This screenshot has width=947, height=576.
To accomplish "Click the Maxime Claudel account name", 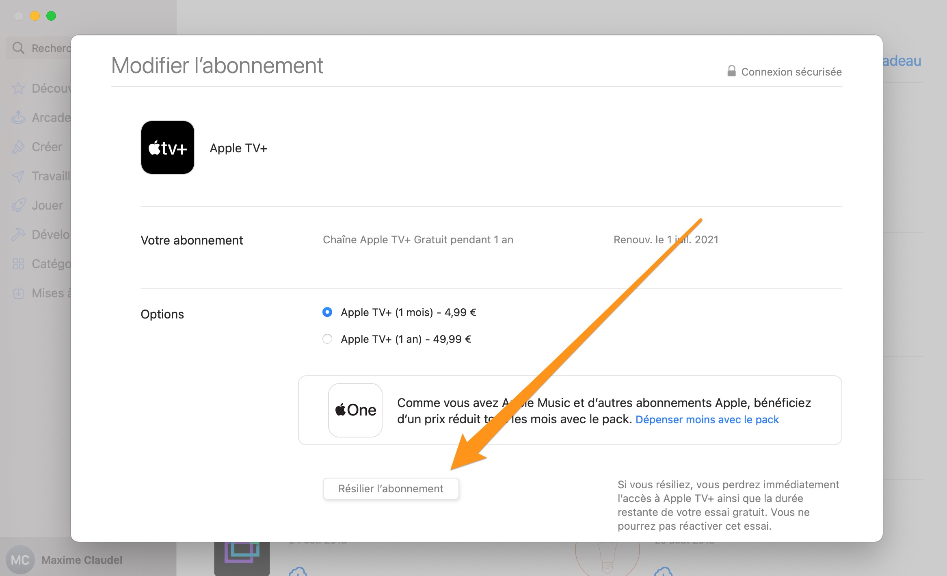I will 82,560.
